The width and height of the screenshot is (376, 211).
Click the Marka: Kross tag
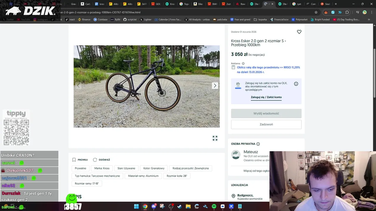pyautogui.click(x=102, y=168)
